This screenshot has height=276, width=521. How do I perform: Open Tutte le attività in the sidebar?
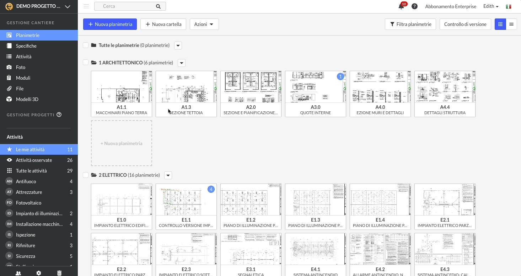(32, 171)
